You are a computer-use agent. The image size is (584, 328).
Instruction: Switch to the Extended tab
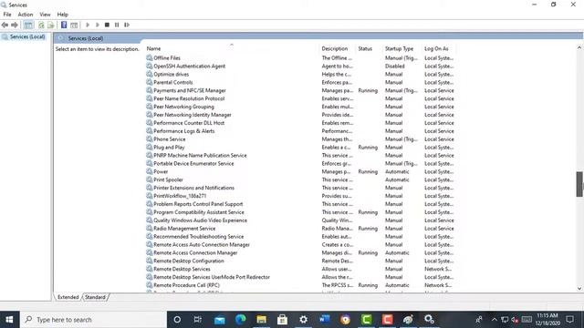point(68,297)
